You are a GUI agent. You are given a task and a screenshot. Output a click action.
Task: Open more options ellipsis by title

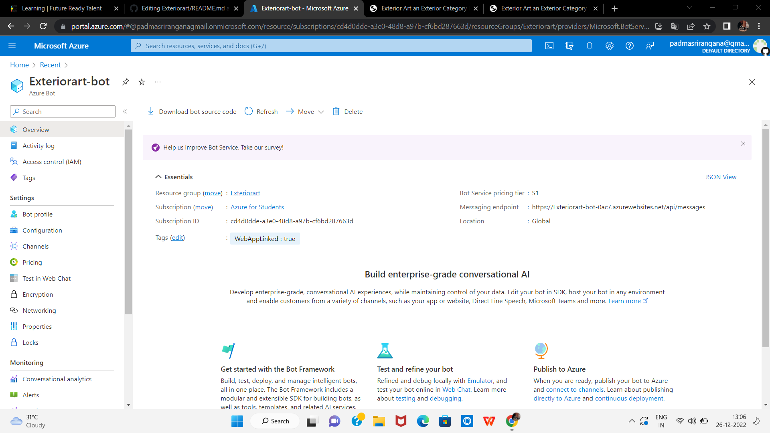tap(158, 82)
